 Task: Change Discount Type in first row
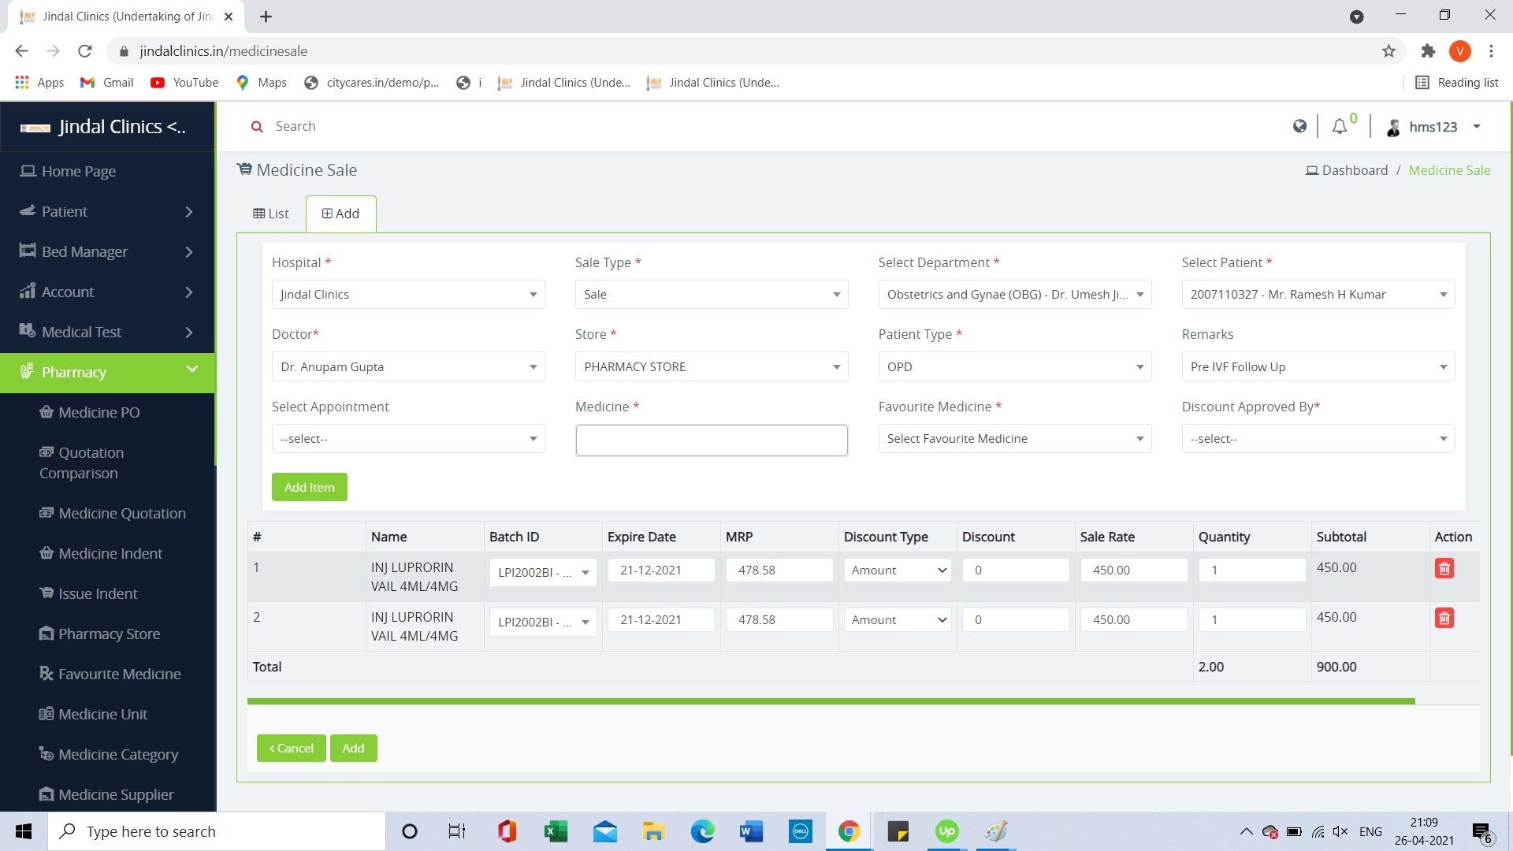tap(898, 570)
